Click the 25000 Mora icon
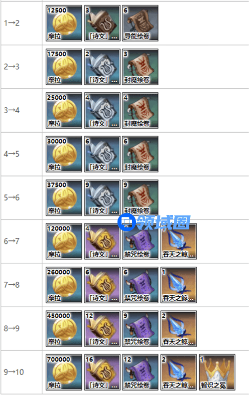The image size is (249, 395). coord(64,110)
